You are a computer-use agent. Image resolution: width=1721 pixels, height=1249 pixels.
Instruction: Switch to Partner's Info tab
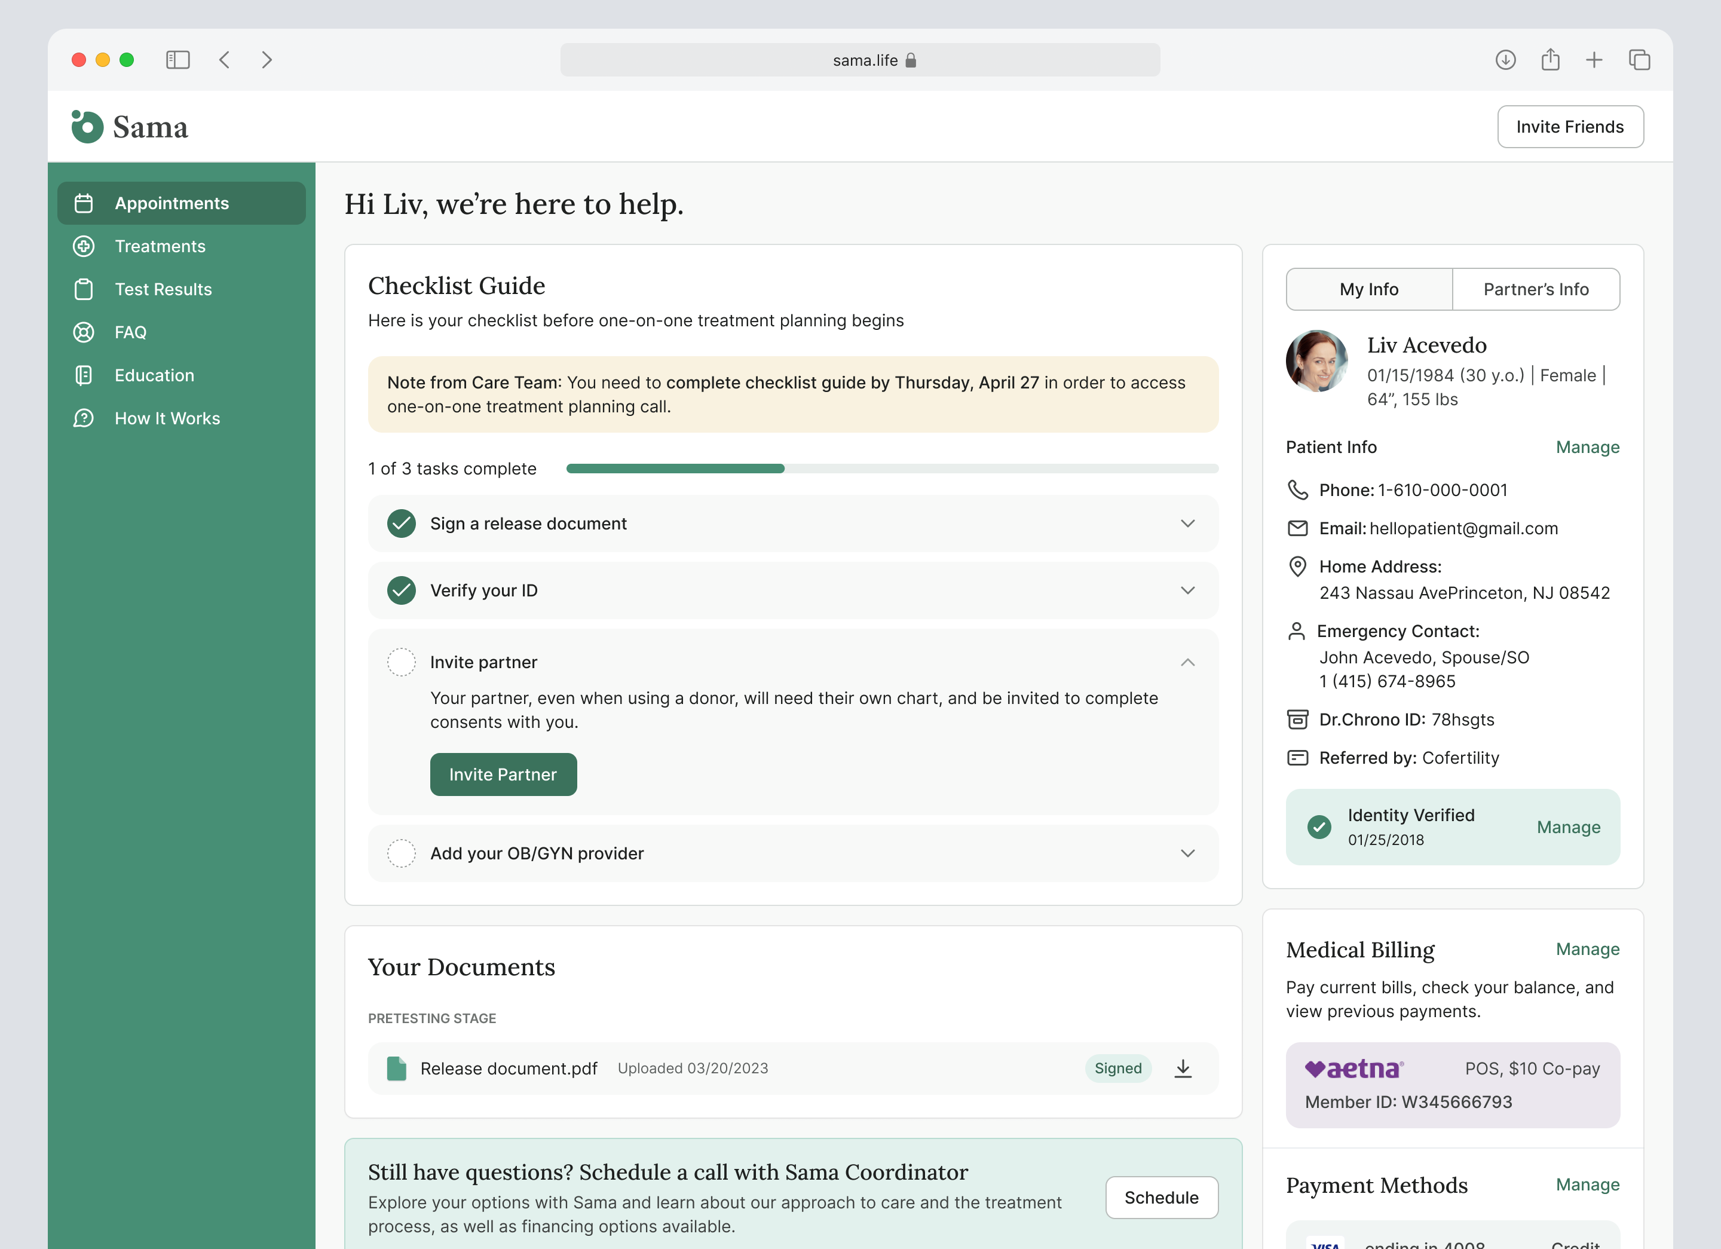1536,289
